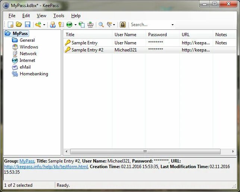Click the Notes cell of Sample Entry
This screenshot has height=192, width=240.
tap(221, 43)
